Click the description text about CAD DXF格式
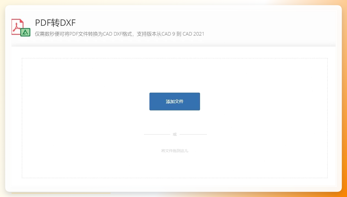The width and height of the screenshot is (347, 197). [120, 34]
